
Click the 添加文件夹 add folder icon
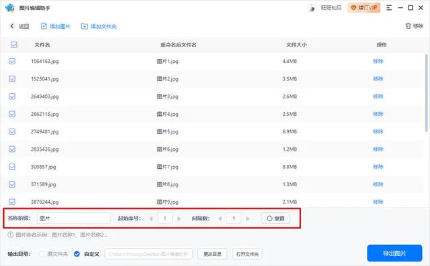point(84,26)
